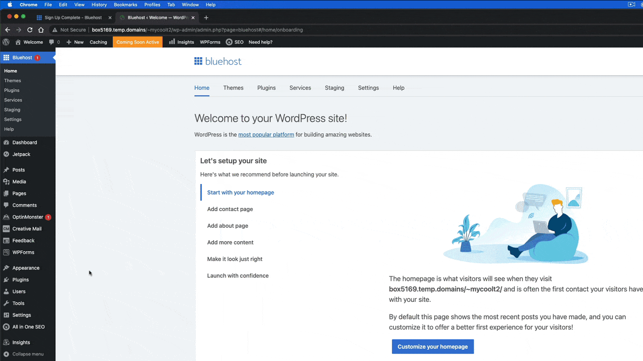643x361 pixels.
Task: Open the Apple menu
Action: 10,5
